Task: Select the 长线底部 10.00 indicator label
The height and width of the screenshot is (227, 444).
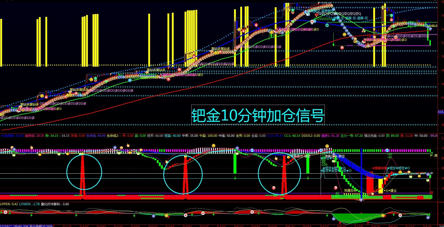Action: pyautogui.click(x=12, y=136)
